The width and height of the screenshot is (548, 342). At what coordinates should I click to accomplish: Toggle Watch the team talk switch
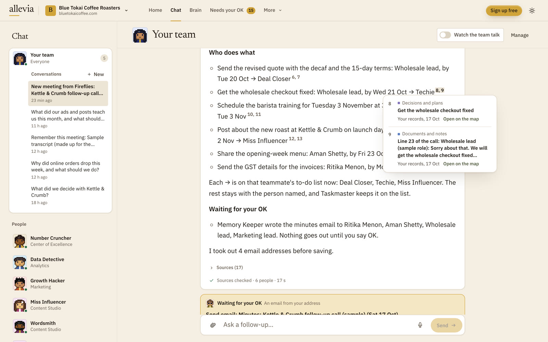pyautogui.click(x=445, y=35)
